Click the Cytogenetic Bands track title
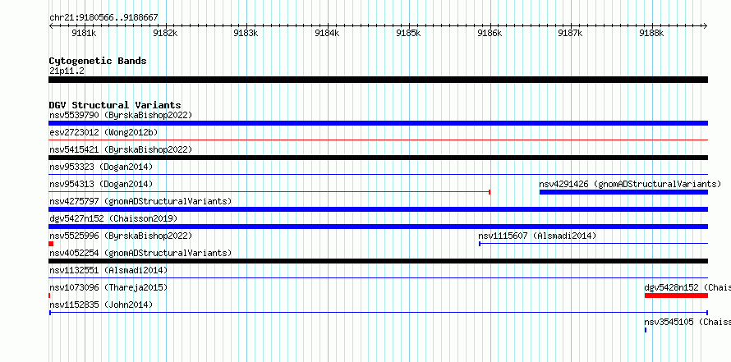This screenshot has width=731, height=362. (98, 61)
